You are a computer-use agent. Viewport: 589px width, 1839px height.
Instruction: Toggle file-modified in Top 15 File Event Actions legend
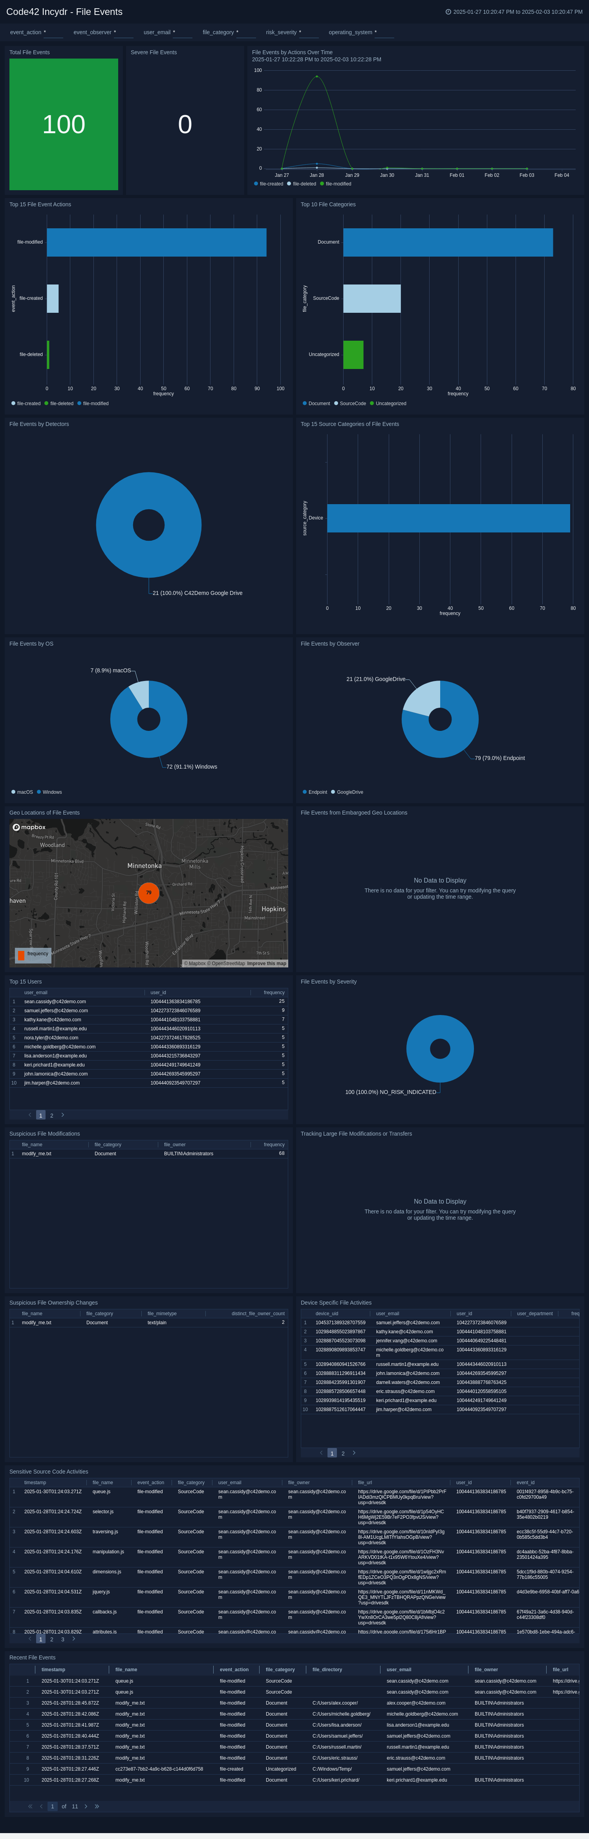93,403
